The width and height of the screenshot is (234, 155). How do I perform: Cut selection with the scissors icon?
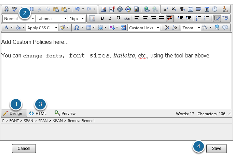click(39, 9)
